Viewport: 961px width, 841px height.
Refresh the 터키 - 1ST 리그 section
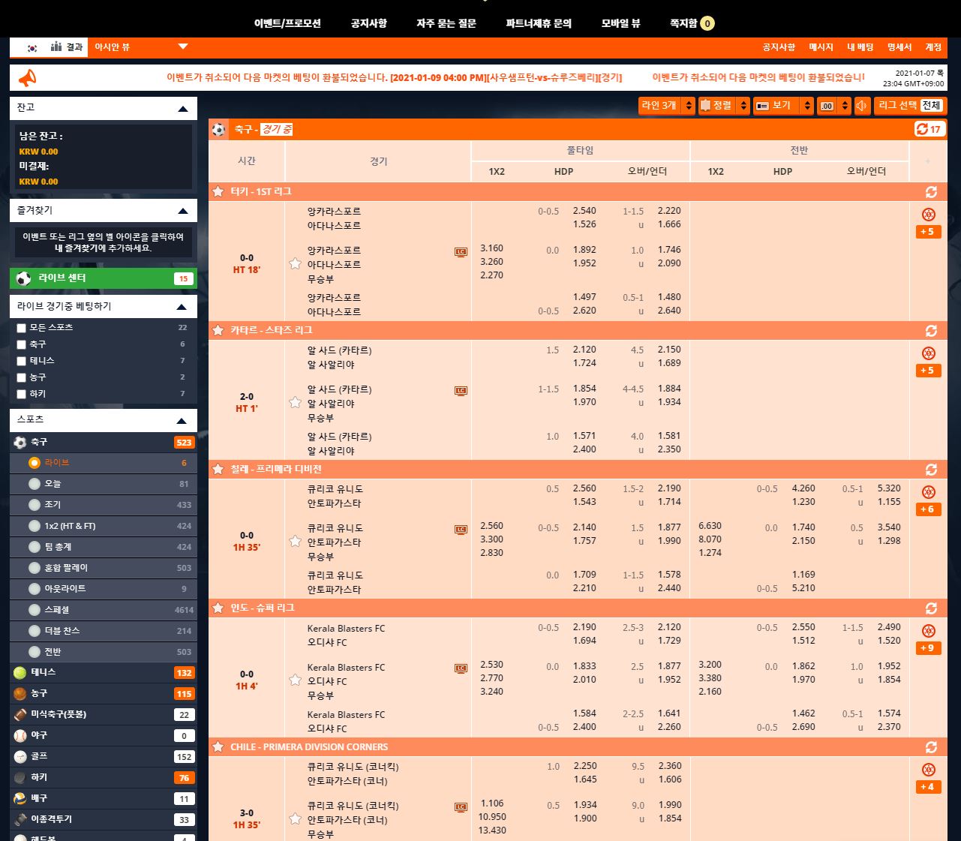(931, 192)
